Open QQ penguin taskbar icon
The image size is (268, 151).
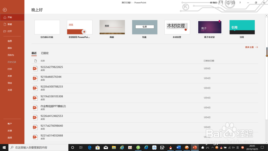point(170,148)
